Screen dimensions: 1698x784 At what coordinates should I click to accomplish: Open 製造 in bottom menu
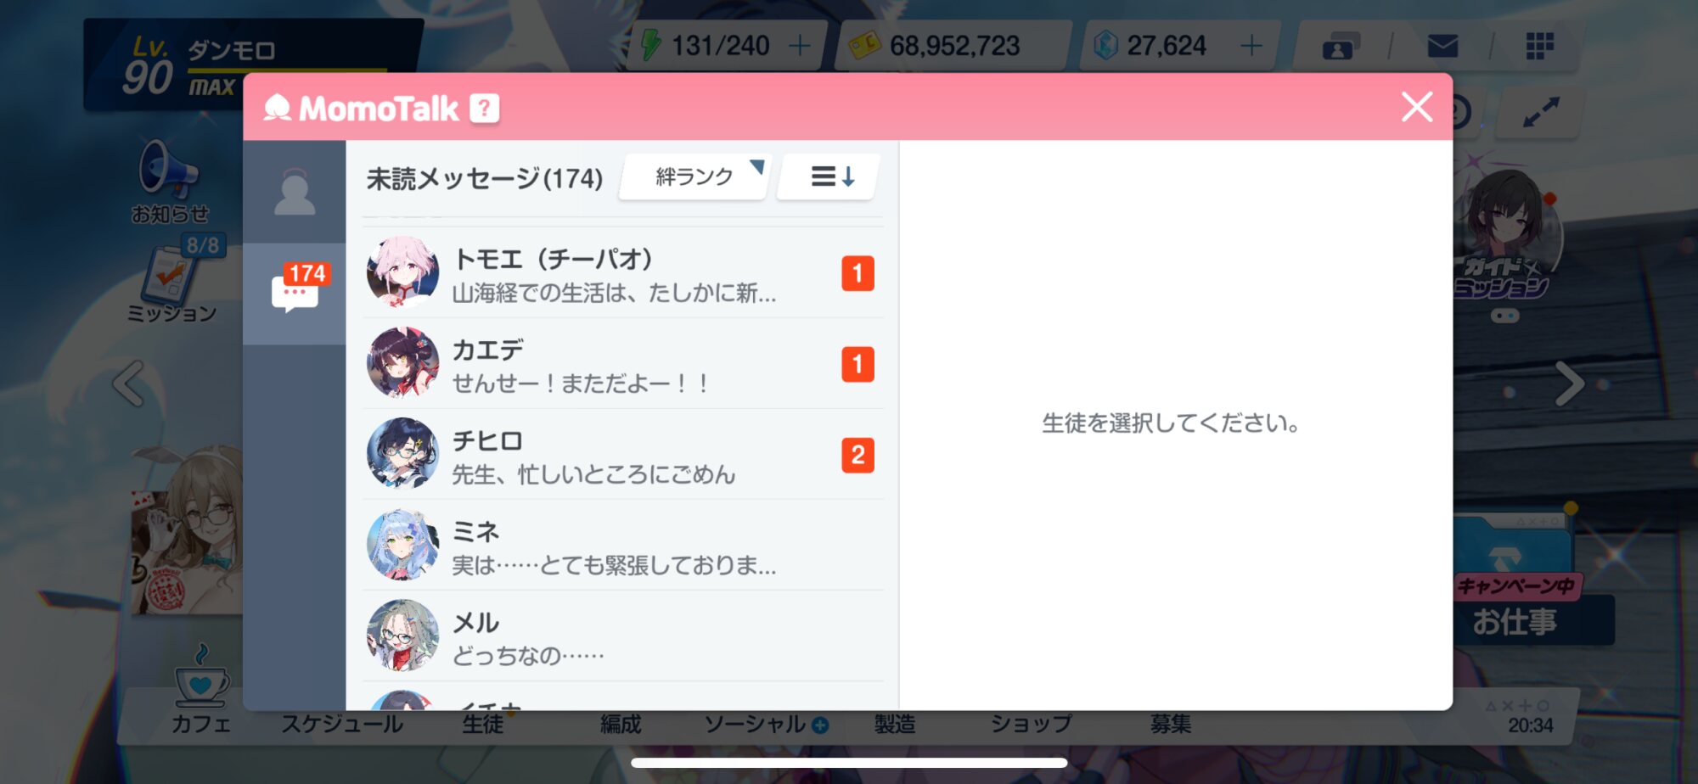tap(895, 724)
